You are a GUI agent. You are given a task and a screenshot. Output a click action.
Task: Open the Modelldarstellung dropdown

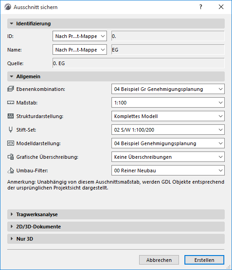(168, 143)
